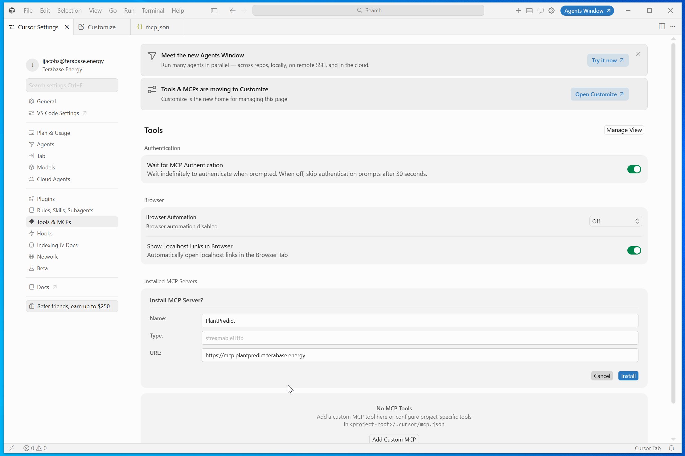
Task: Open Beta settings section
Action: [x=72, y=268]
